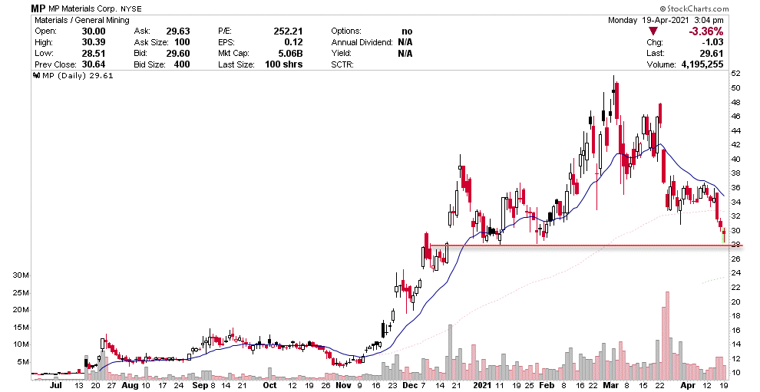Click the Mar month label on the time axis

(611, 386)
